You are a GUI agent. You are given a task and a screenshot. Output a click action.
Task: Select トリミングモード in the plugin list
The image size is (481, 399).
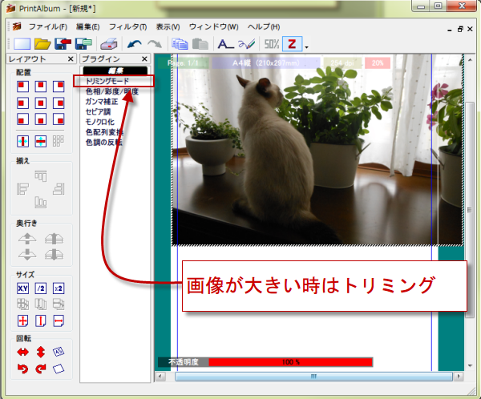click(x=107, y=81)
